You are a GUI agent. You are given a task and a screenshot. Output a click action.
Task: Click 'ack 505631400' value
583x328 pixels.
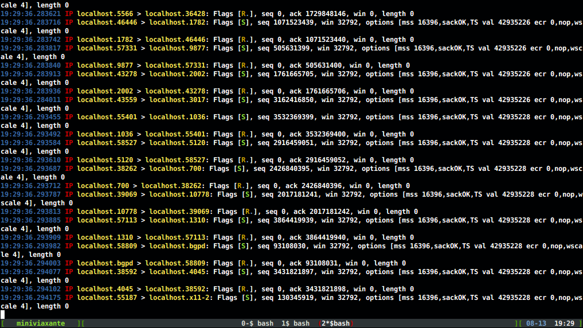coord(316,65)
